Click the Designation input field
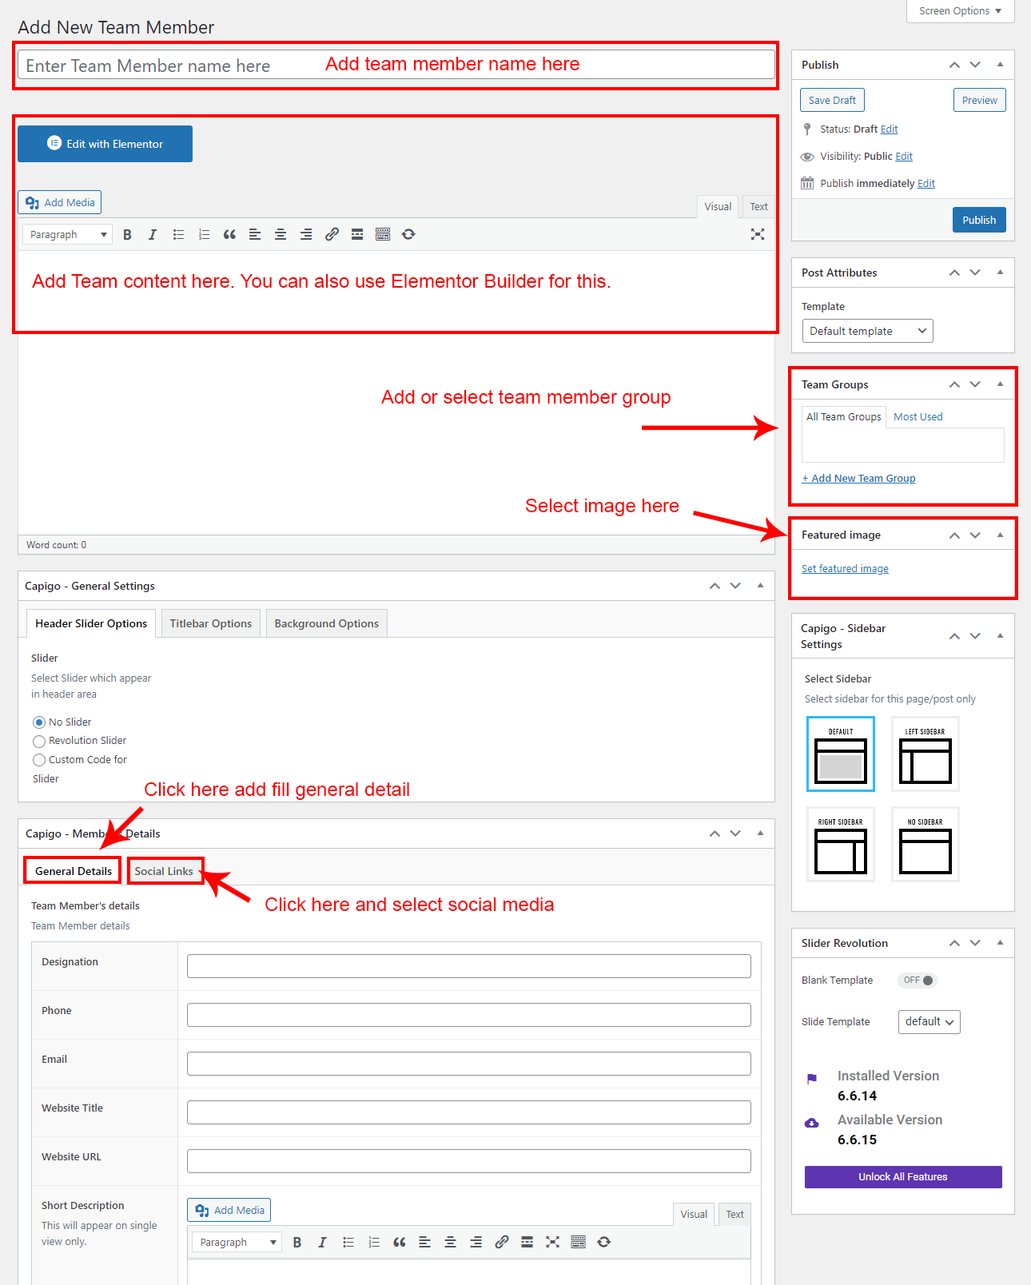Viewport: 1031px width, 1285px height. click(x=468, y=966)
